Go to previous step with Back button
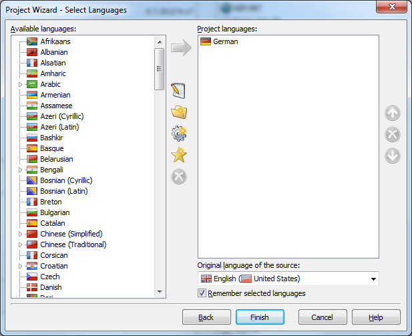Viewport: 412px width, 336px height. [x=206, y=317]
